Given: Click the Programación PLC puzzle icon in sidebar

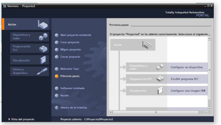Looking at the screenshot, I should click(x=43, y=49).
